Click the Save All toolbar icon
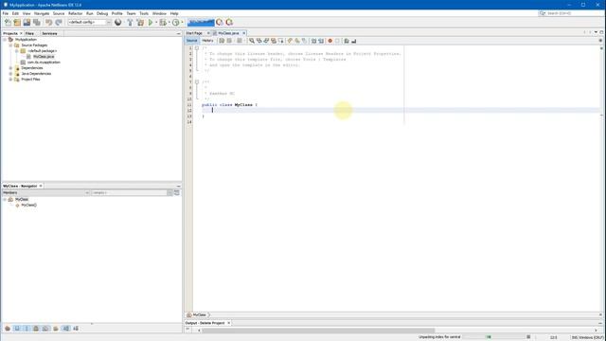606x341 pixels. pyautogui.click(x=37, y=23)
